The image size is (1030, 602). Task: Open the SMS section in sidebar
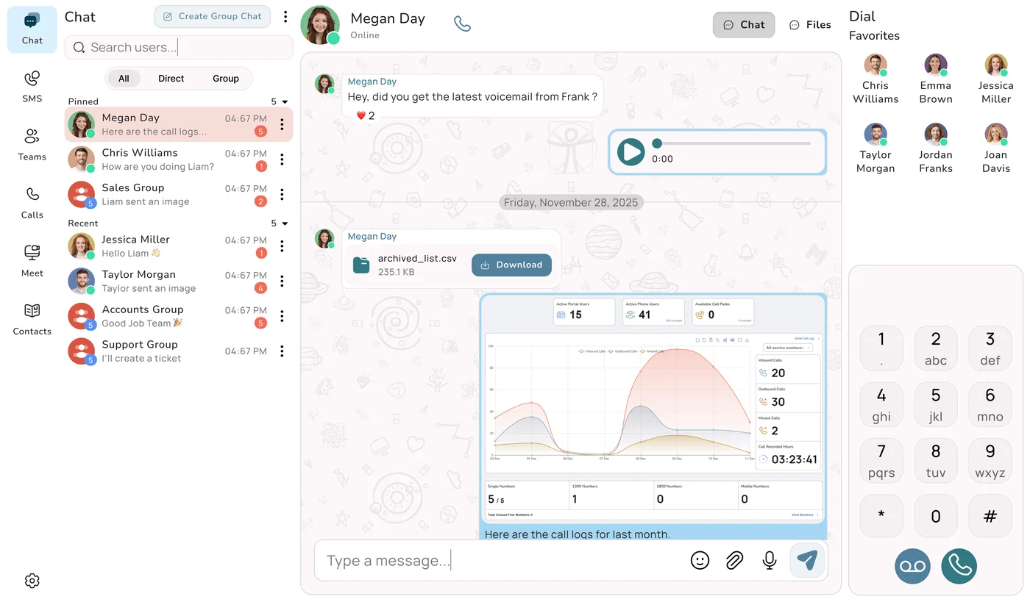coord(32,87)
